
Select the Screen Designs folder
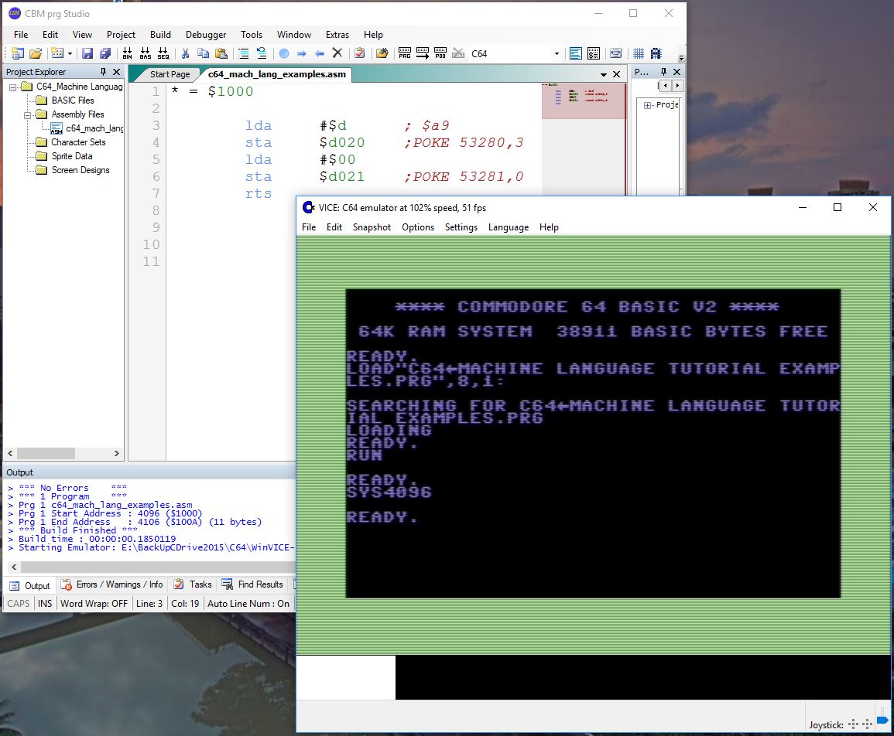[x=80, y=170]
